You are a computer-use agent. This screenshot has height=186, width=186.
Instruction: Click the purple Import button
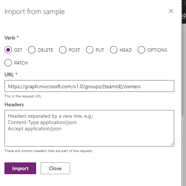(x=20, y=168)
